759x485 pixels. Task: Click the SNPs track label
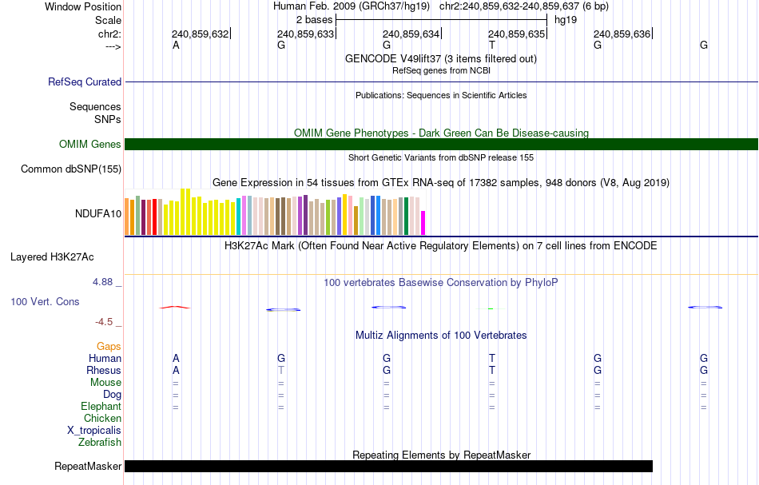[x=108, y=119]
